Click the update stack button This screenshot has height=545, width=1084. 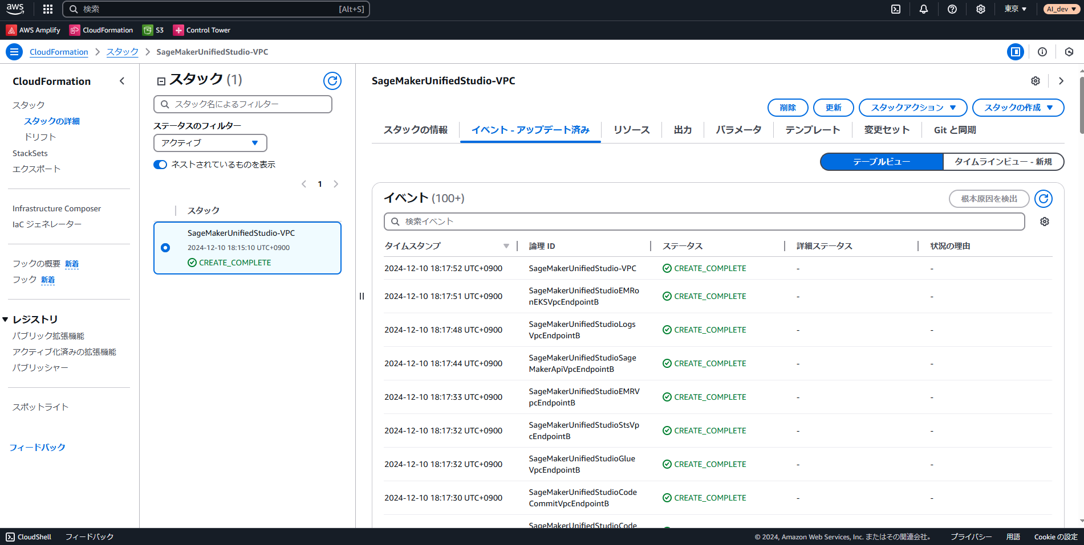[x=834, y=108]
